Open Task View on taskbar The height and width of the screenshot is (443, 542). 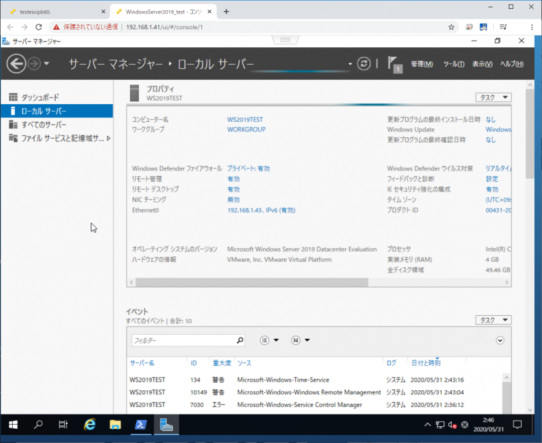(x=63, y=424)
